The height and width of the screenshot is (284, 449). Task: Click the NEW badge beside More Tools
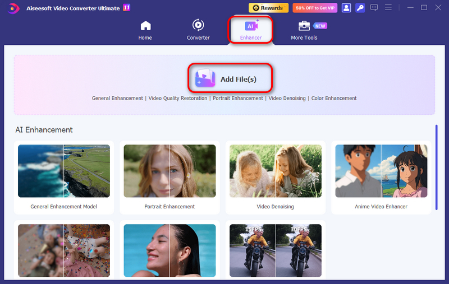click(x=320, y=26)
